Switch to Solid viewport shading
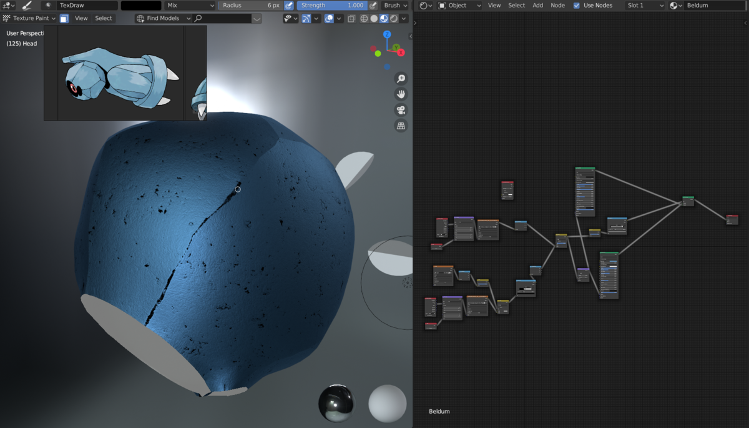Viewport: 749px width, 428px height. tap(374, 18)
